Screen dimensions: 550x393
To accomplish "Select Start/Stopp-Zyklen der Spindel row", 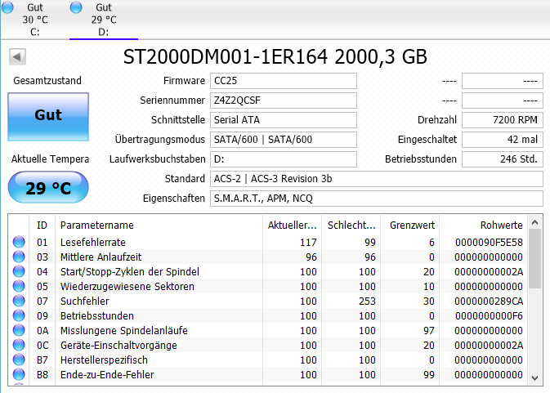I will (267, 272).
